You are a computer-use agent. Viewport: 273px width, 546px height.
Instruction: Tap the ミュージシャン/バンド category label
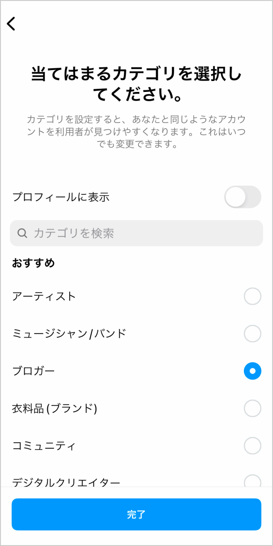[x=69, y=334]
